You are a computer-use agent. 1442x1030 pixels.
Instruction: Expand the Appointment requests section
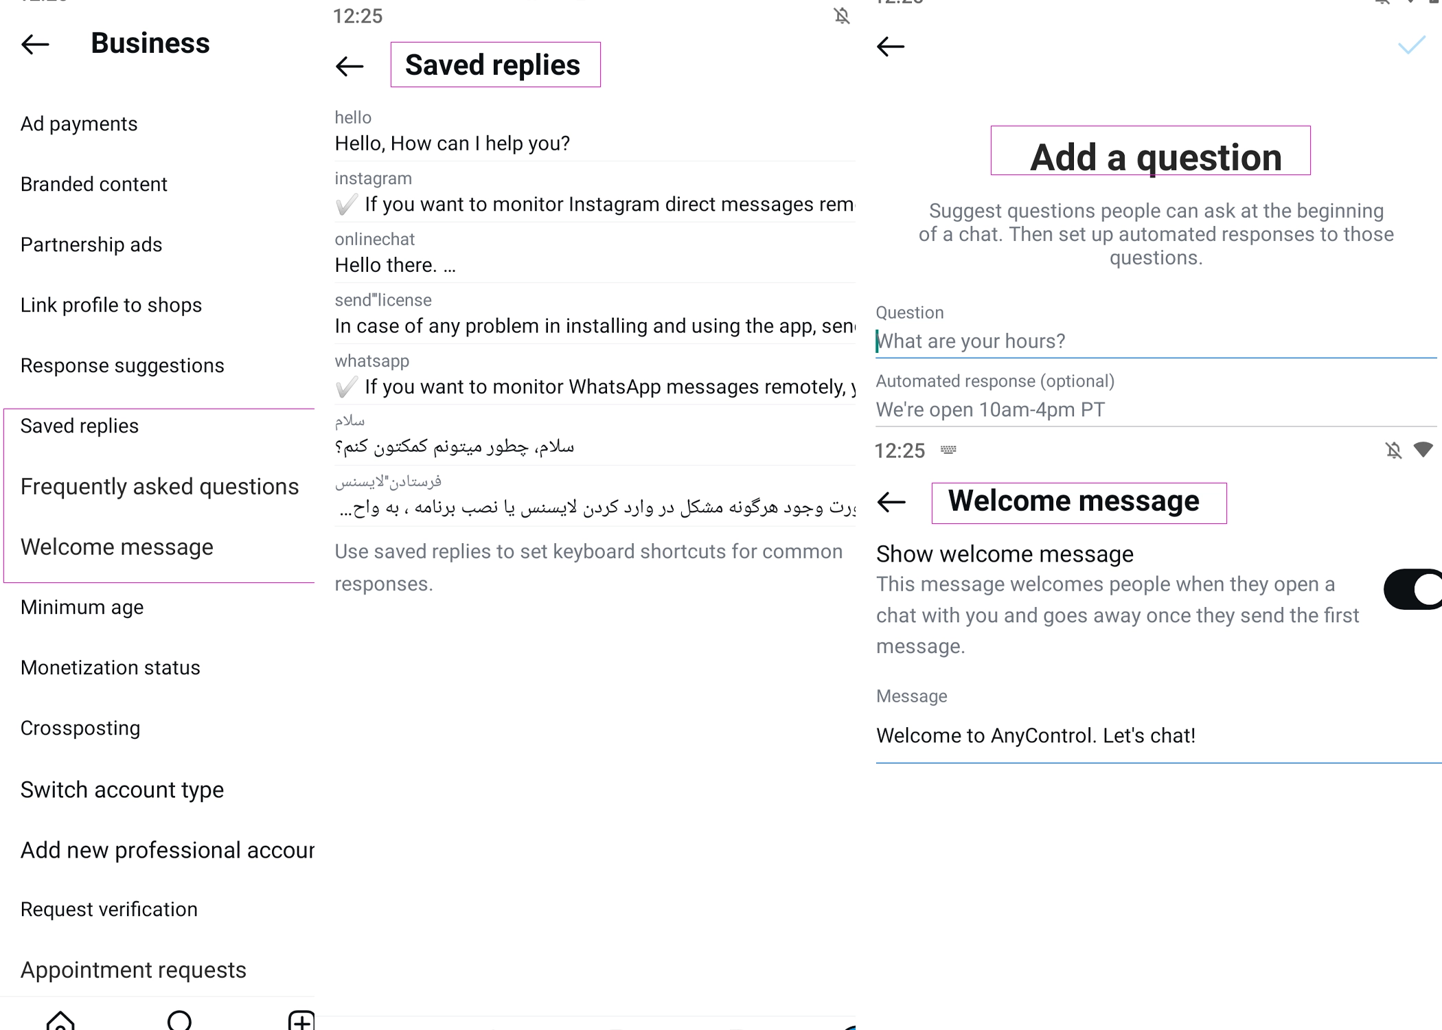pyautogui.click(x=134, y=969)
